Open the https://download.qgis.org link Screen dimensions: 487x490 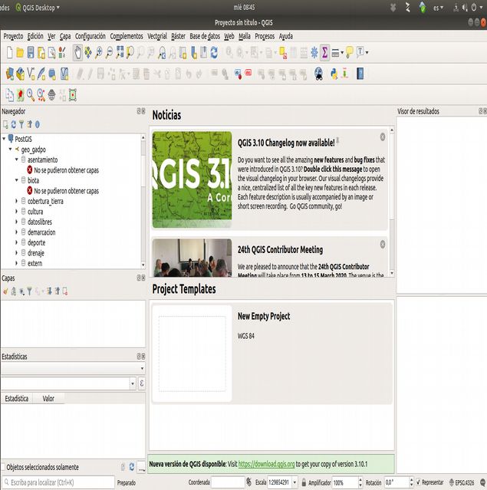pos(266,464)
